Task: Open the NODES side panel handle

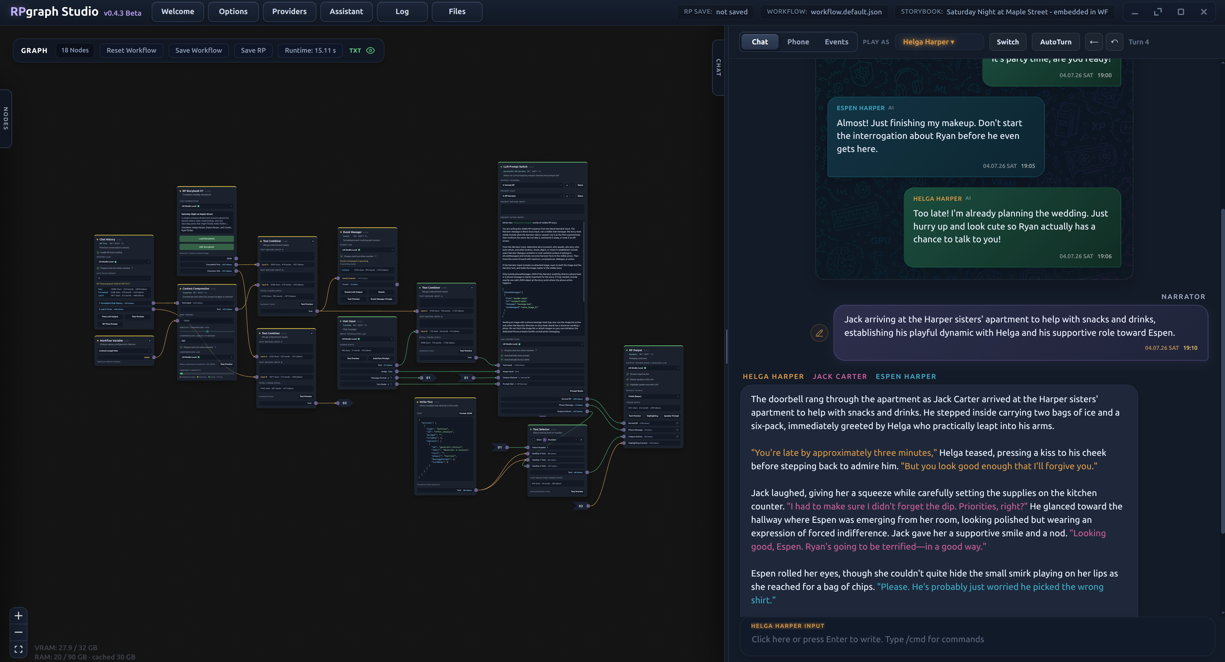Action: 6,118
